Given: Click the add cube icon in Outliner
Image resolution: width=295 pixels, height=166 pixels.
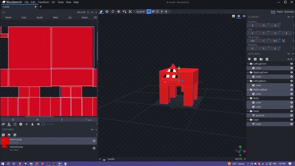Looking at the screenshot, I should (255, 59).
